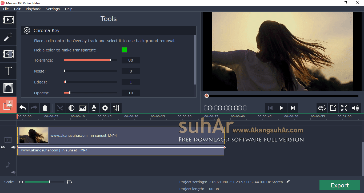Click the picture icon in the toolbar
Viewport: 364px width, 193px height.
83,108
